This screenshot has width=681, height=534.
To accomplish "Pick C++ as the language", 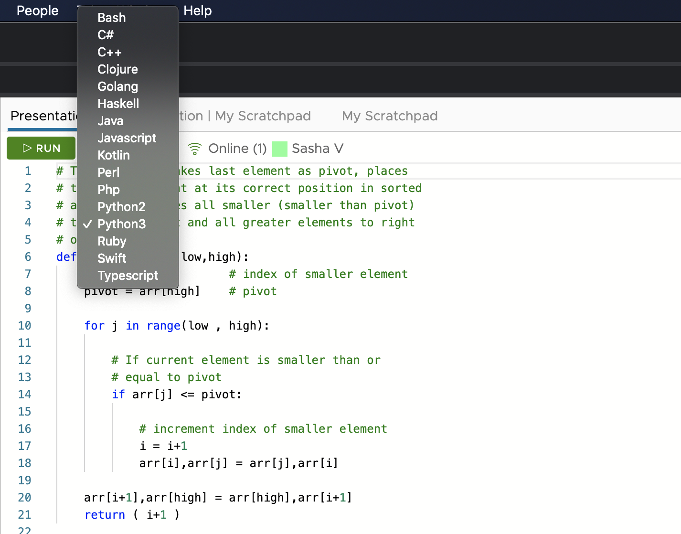I will tap(109, 52).
